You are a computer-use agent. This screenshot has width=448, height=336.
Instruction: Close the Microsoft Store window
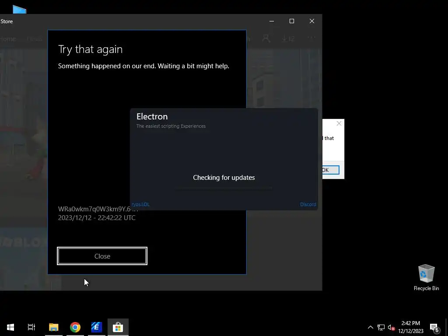point(312,21)
